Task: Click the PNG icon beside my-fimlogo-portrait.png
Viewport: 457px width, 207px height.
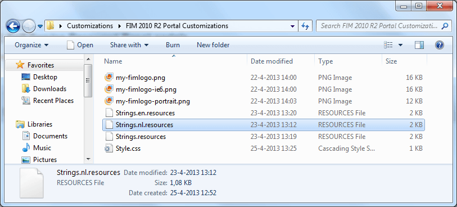Action: (108, 101)
